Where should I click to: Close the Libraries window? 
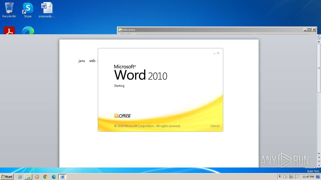314,30
